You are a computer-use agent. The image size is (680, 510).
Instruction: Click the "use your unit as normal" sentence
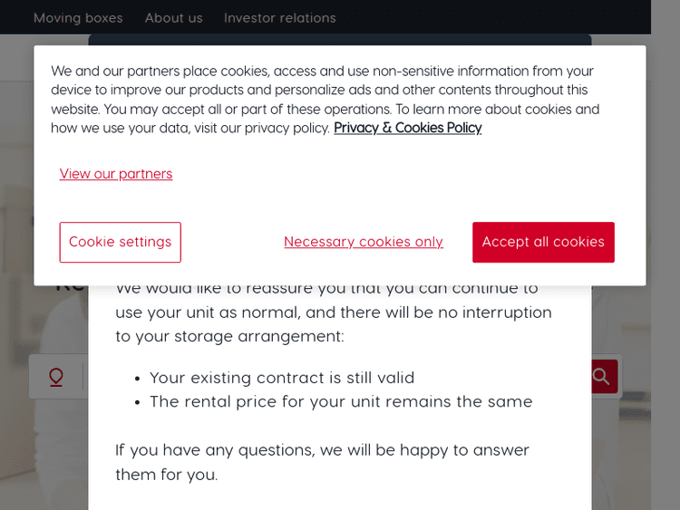tap(333, 313)
